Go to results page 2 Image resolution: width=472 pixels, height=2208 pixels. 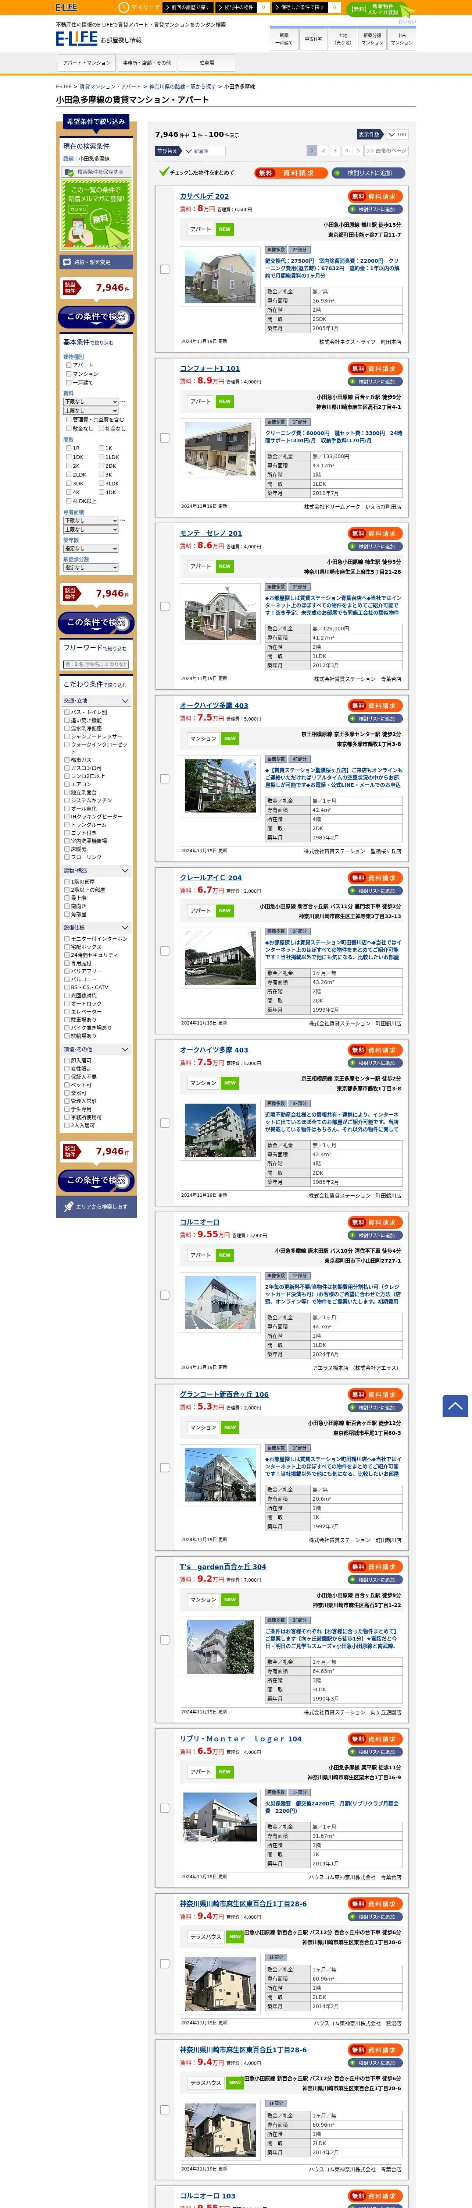click(323, 150)
